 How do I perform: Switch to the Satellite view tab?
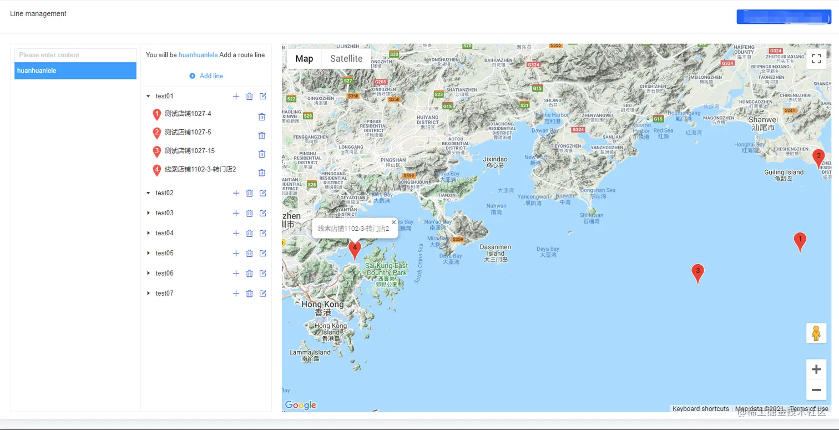(x=346, y=59)
